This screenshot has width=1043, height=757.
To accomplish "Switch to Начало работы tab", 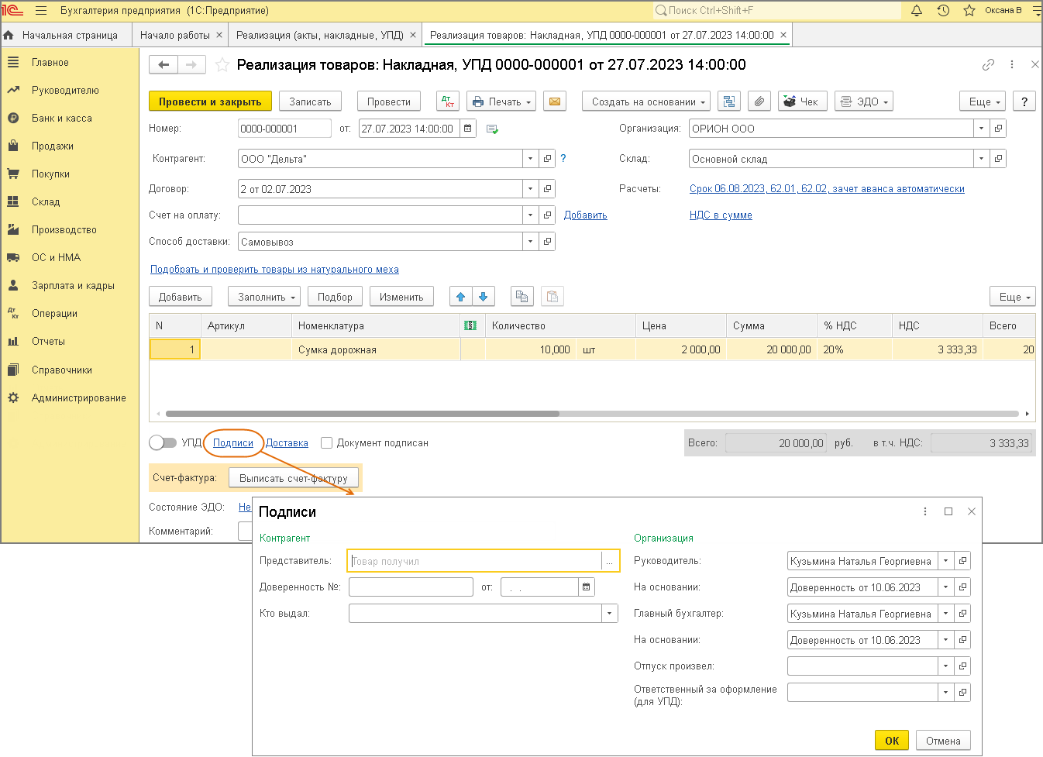I will coord(175,35).
